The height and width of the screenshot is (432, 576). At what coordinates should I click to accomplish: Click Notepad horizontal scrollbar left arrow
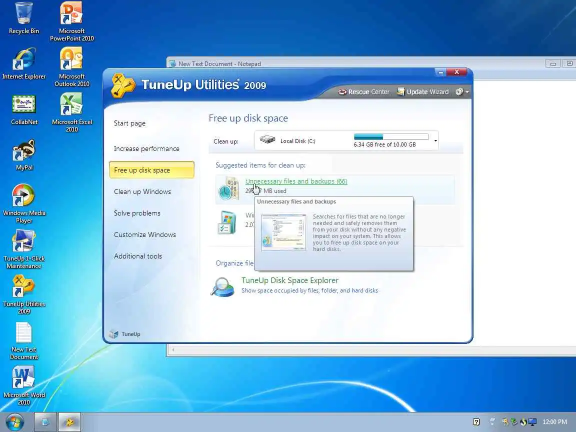coord(173,349)
